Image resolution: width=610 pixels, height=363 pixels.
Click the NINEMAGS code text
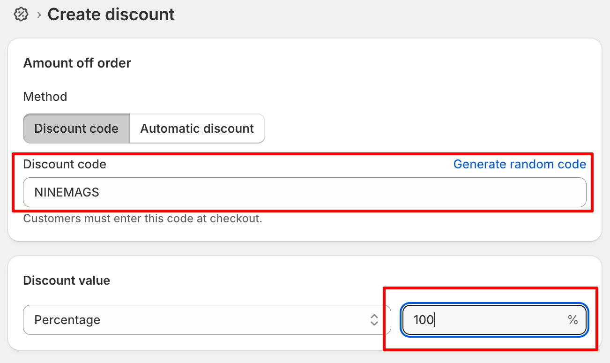(x=67, y=192)
